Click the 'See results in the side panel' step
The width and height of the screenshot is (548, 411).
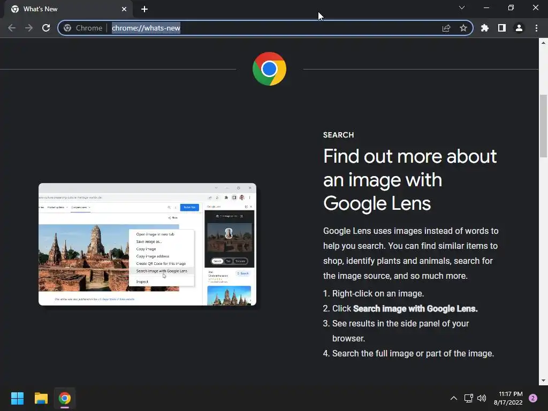point(400,331)
